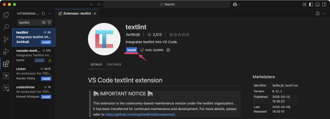Open the Copilot chat icon
Screen dimensions: 330x119
235,4
